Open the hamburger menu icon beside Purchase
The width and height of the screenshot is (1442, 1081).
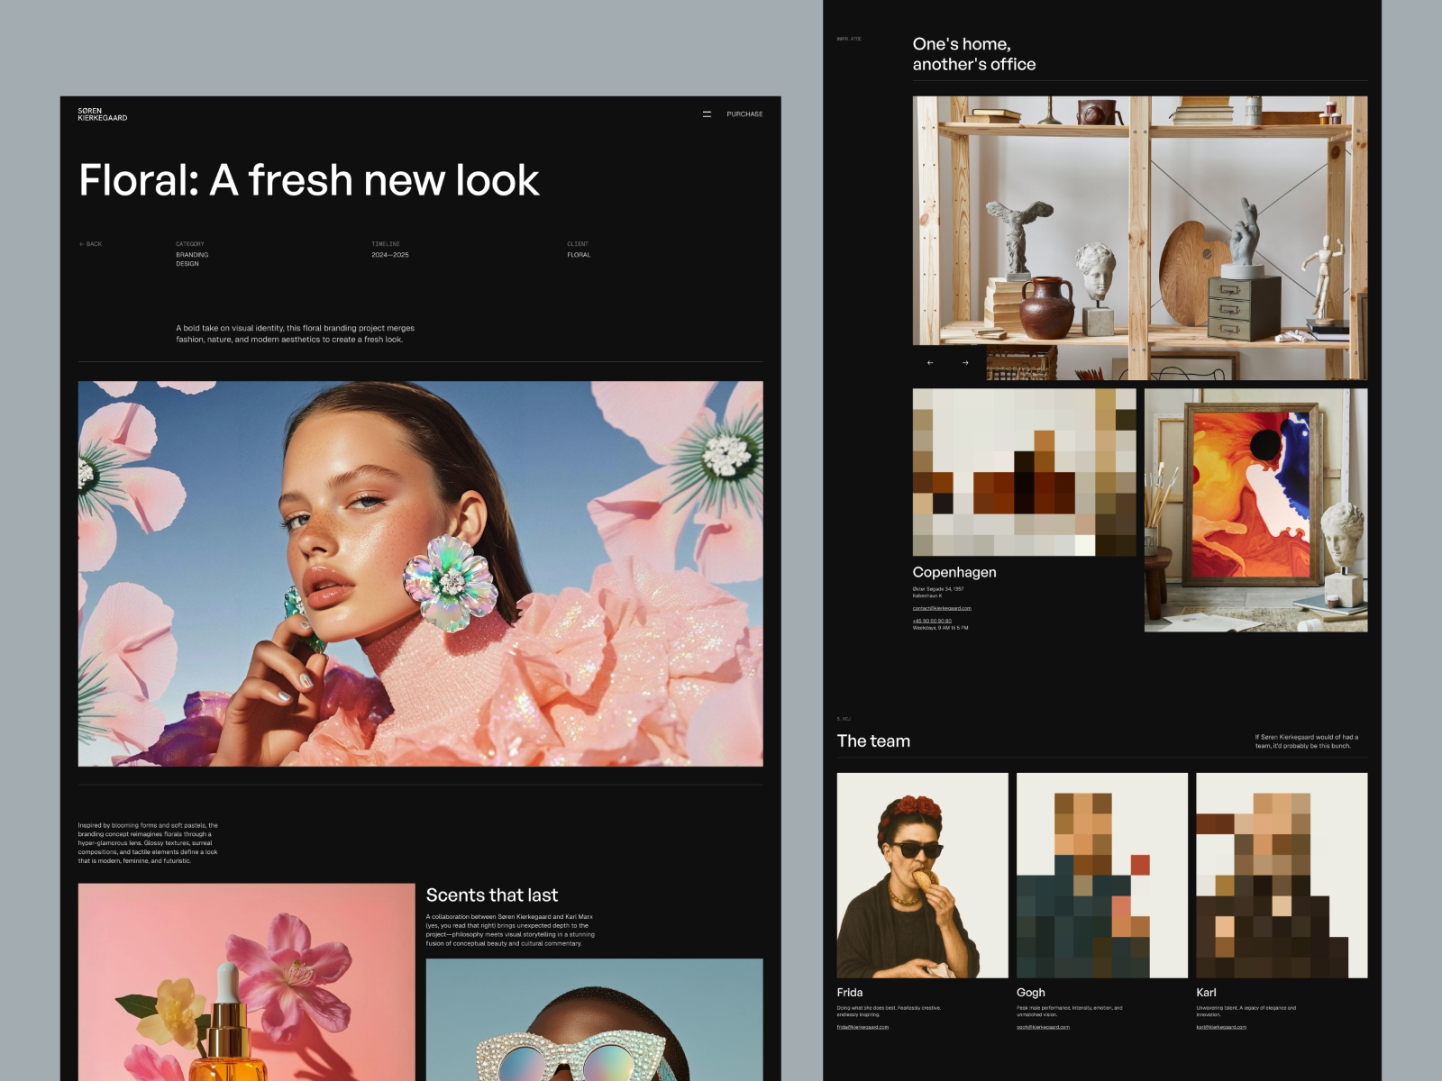(x=707, y=114)
